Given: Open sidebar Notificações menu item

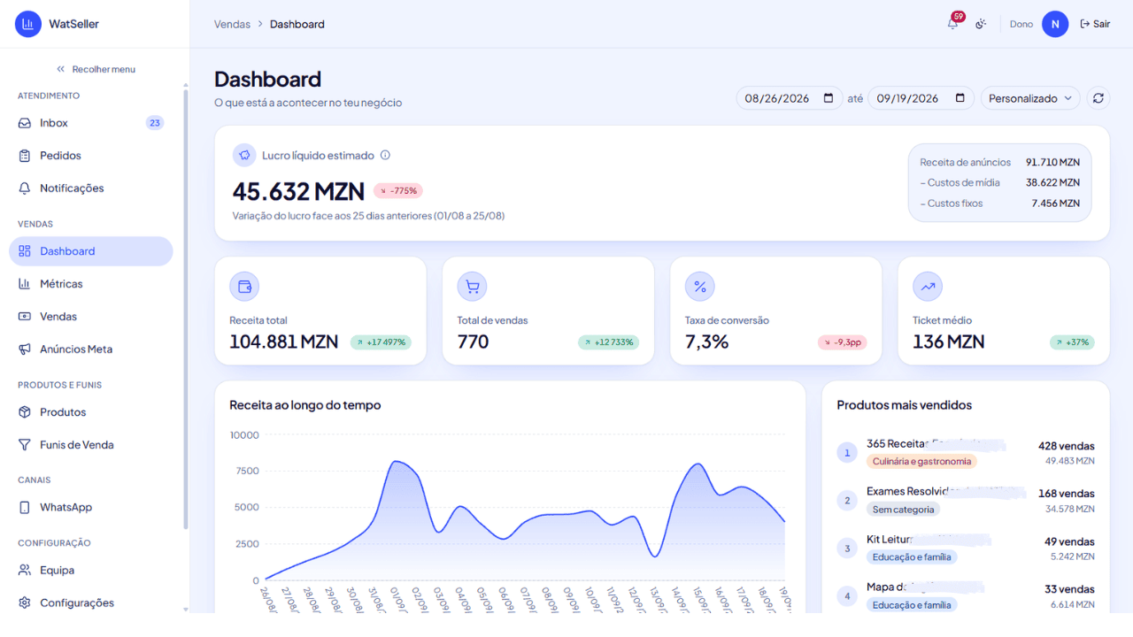Looking at the screenshot, I should 90,188.
